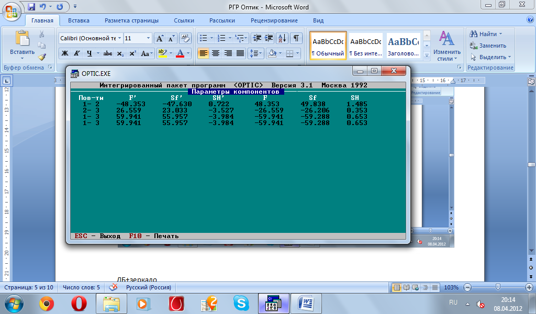
Task: Click the Cut scissors icon
Action: [42, 34]
